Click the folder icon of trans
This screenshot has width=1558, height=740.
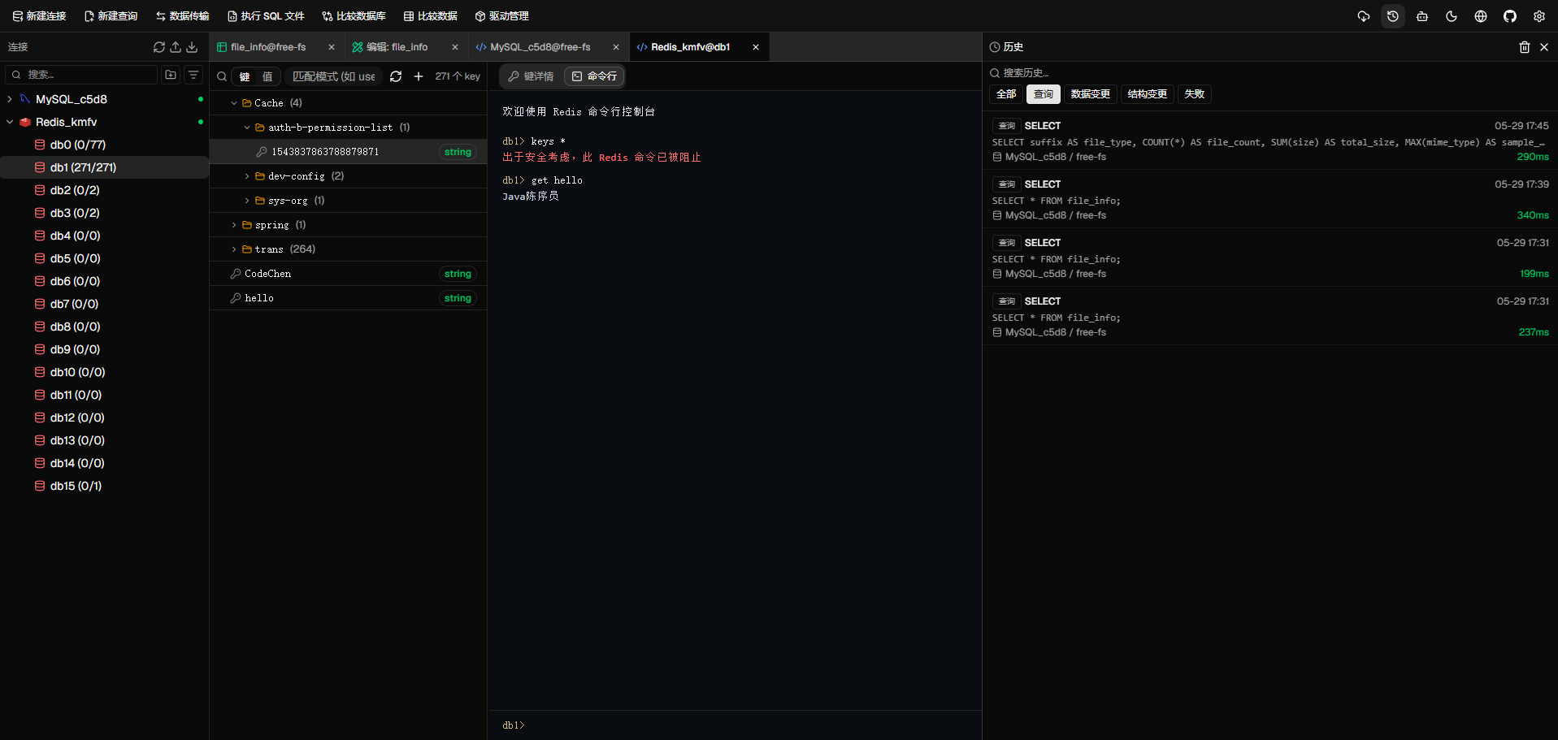pos(246,249)
